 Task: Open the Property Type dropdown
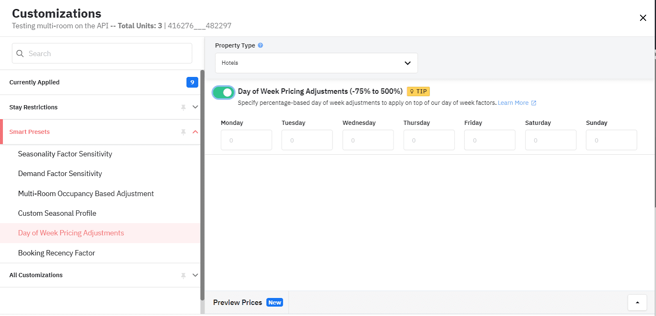(316, 63)
